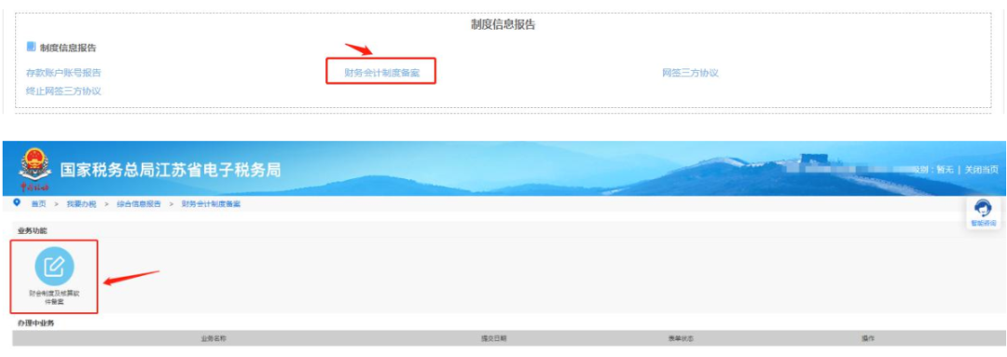Click the 制度信息报告 centered panel title

tap(503, 25)
